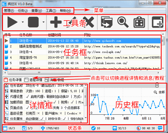Click the 7月 28 date axis label
The height and width of the screenshot is (133, 168).
[x=110, y=118]
